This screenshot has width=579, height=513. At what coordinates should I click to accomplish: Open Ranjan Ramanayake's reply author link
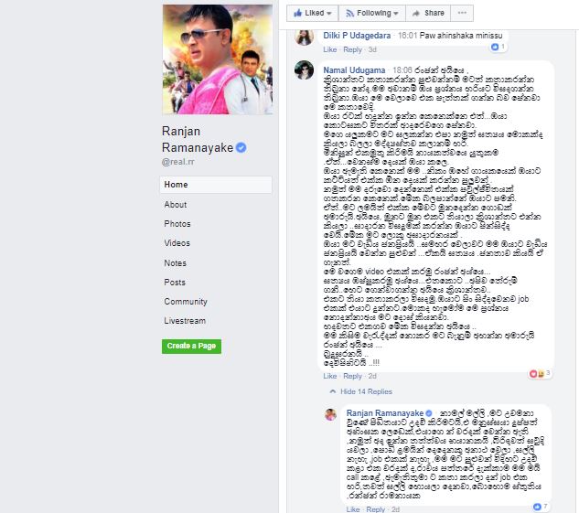384,413
